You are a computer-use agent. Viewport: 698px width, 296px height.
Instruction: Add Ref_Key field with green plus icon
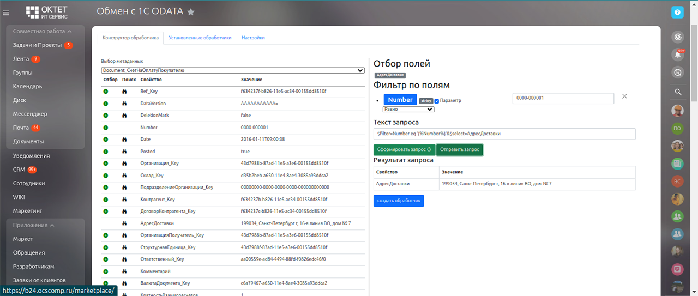click(106, 92)
